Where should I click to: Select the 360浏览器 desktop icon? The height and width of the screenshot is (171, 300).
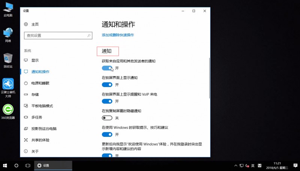coord(8,112)
